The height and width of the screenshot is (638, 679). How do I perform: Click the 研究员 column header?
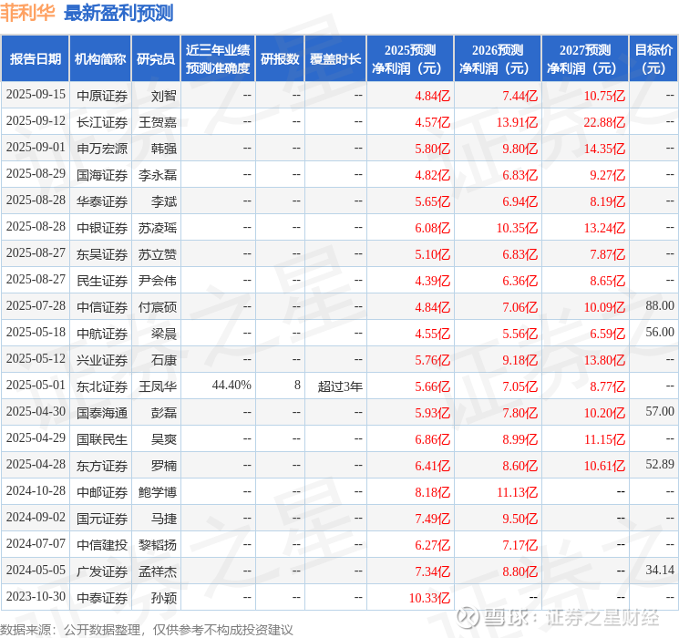(x=156, y=59)
